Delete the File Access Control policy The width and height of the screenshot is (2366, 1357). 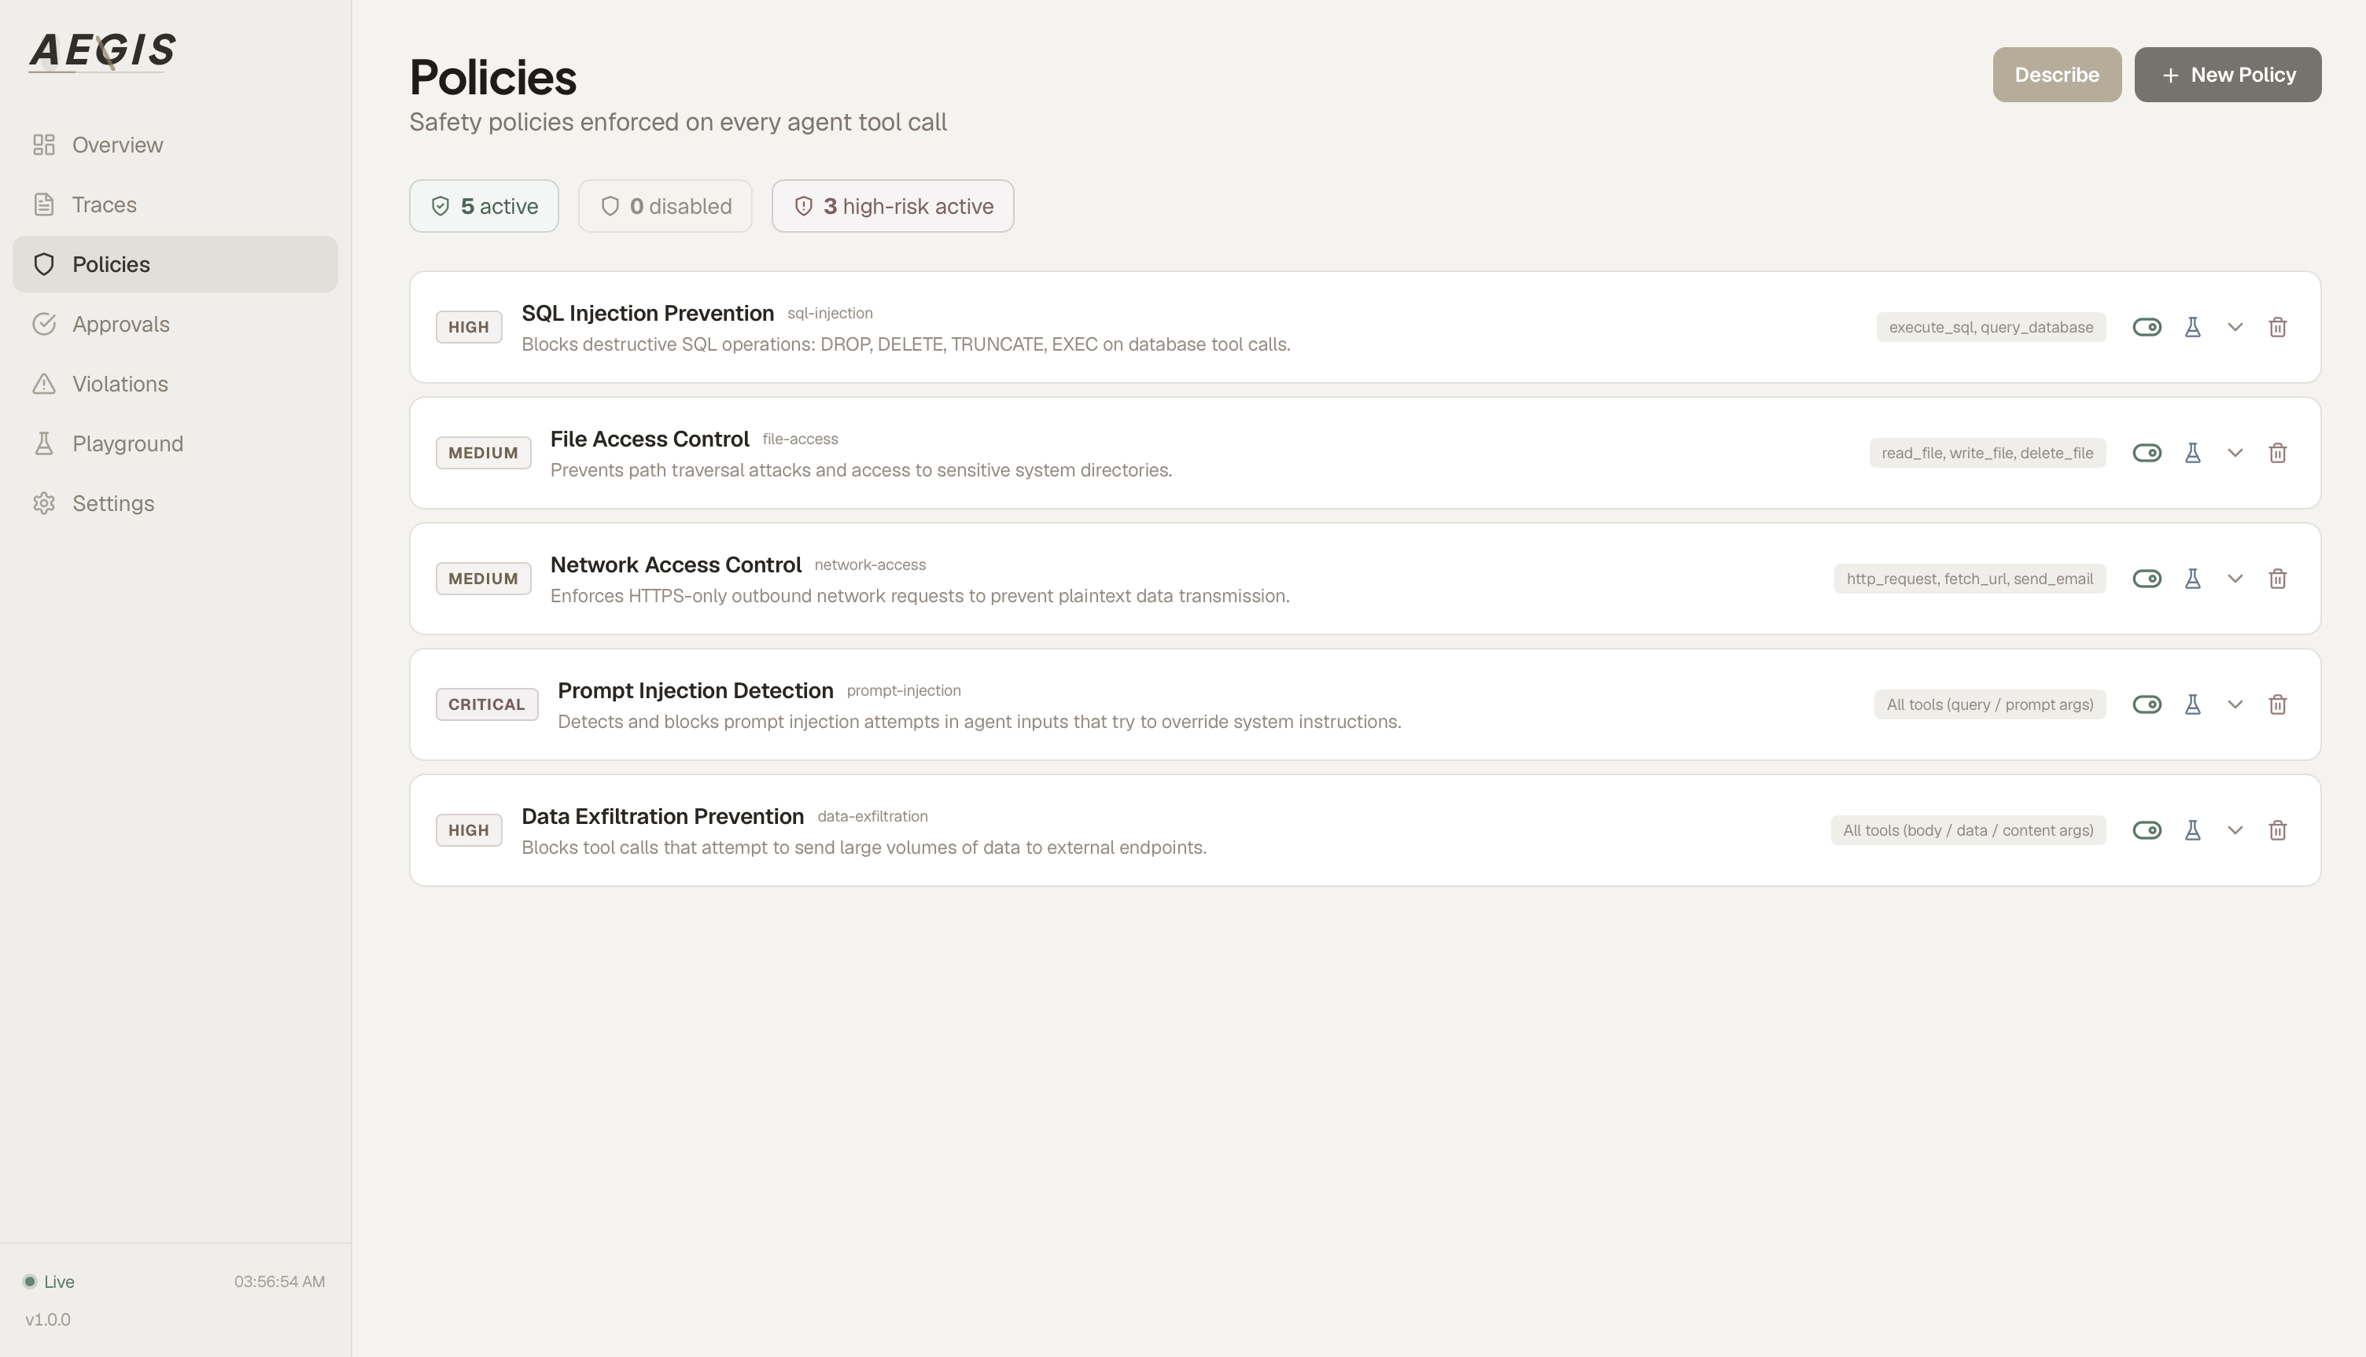click(x=2277, y=453)
